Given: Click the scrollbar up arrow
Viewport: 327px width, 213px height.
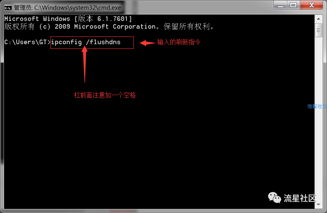Looking at the screenshot, I should pyautogui.click(x=318, y=19).
